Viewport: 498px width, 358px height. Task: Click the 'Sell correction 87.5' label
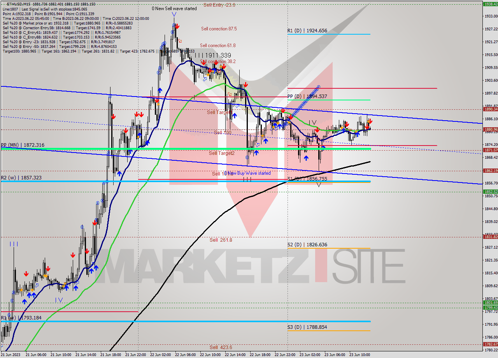pyautogui.click(x=219, y=29)
